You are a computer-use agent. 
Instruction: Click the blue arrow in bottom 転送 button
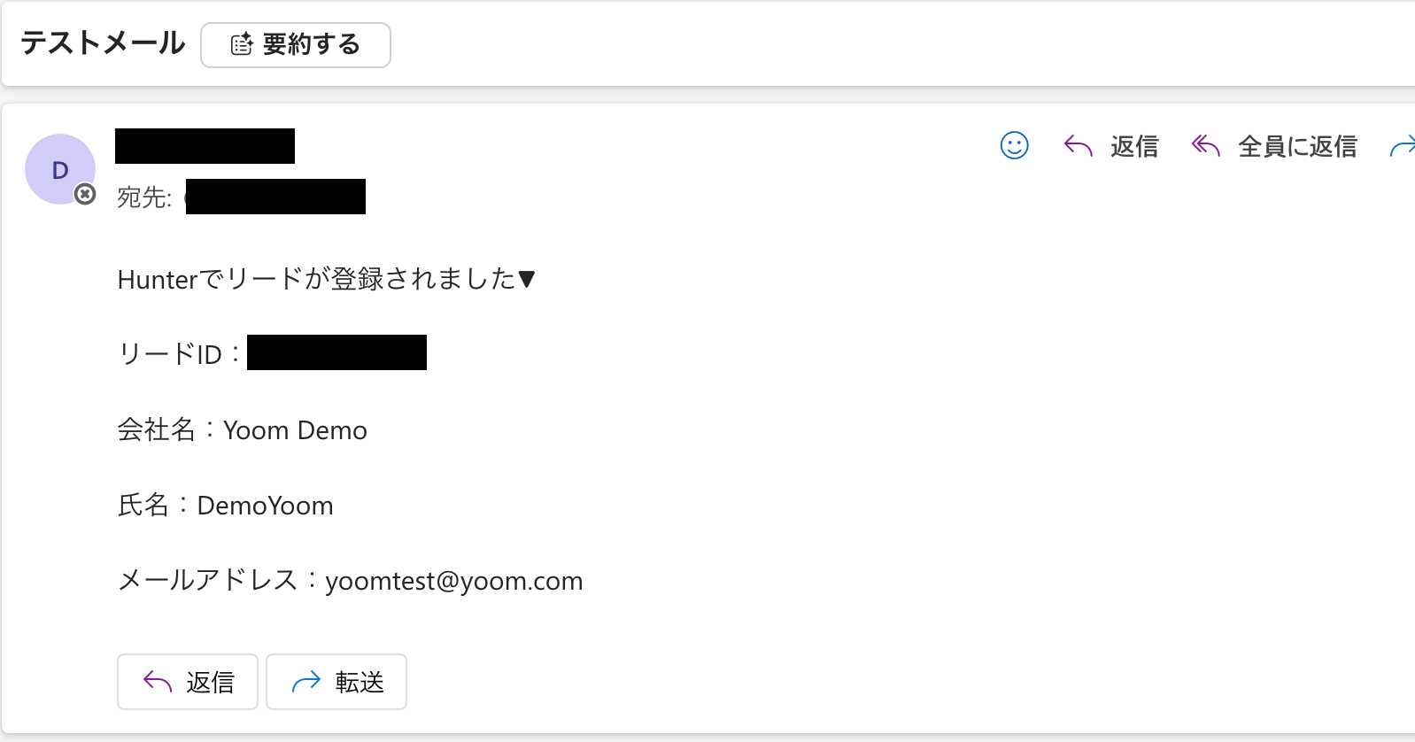tap(306, 682)
